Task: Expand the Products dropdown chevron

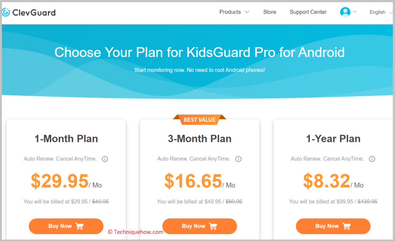Action: (247, 12)
